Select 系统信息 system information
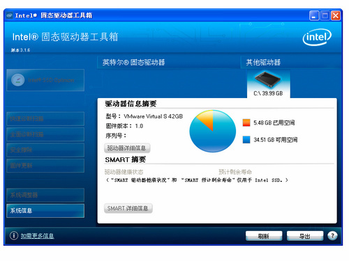 (45, 211)
